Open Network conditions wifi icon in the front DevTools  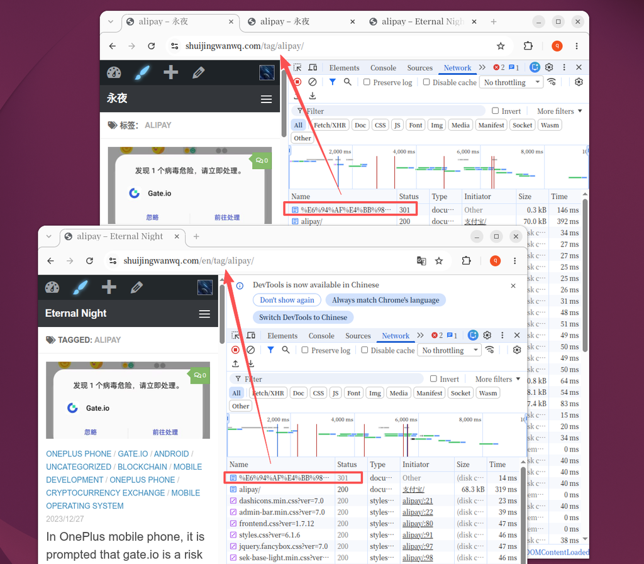pyautogui.click(x=490, y=350)
